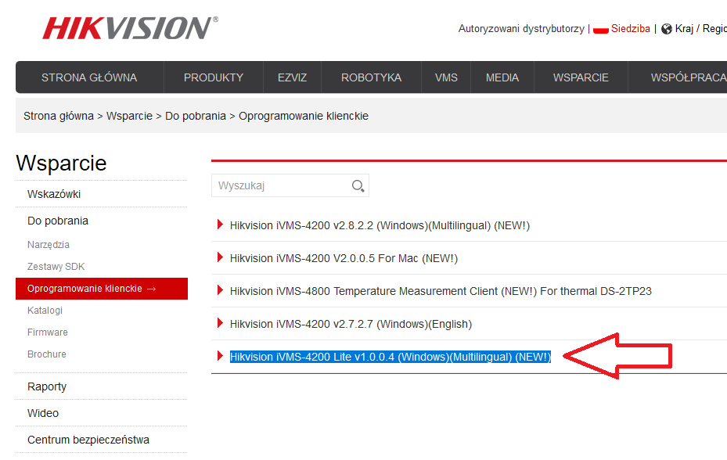727x460 pixels.
Task: Expand the iVMS-4200 v2.7.2.7 English arrow
Action: [220, 323]
